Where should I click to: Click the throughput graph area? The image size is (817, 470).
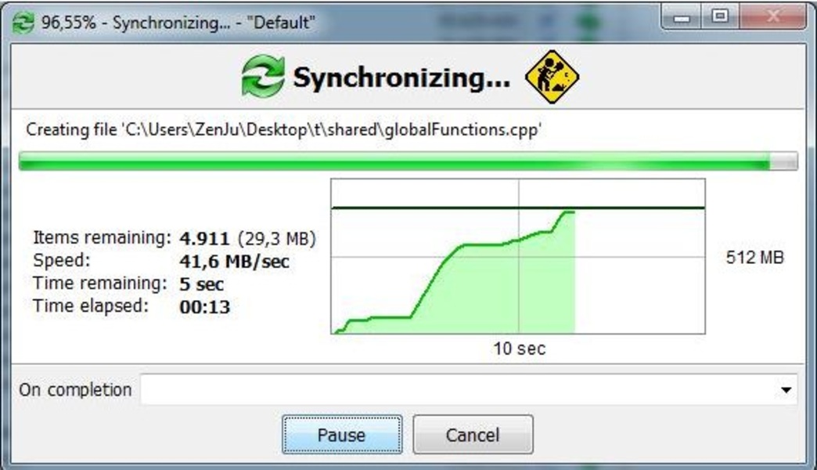518,256
